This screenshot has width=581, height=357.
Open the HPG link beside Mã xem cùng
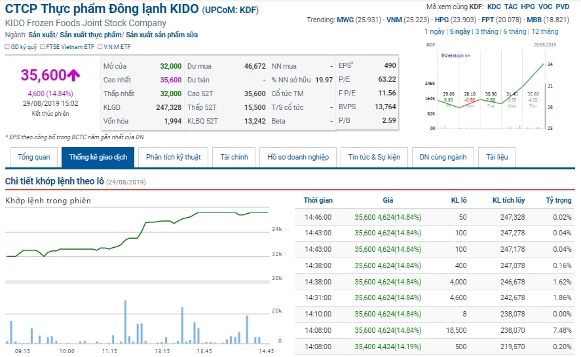tap(528, 7)
